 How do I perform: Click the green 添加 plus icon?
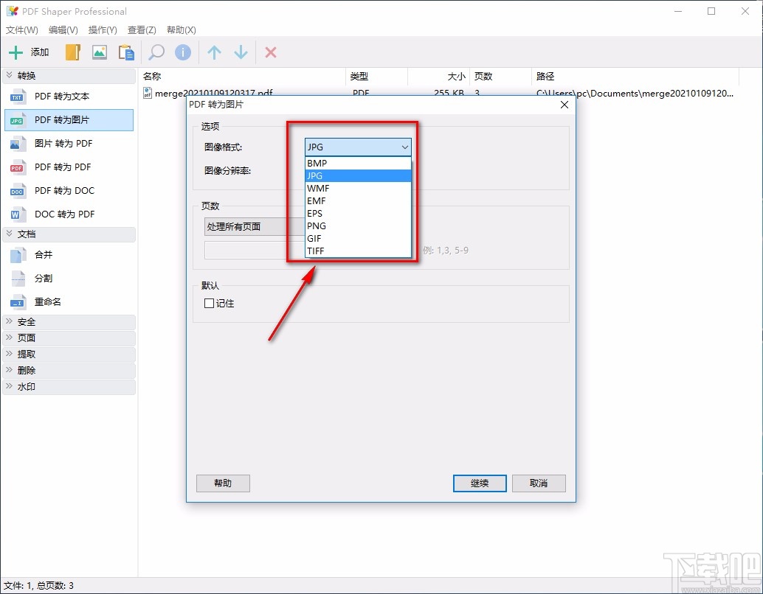16,52
